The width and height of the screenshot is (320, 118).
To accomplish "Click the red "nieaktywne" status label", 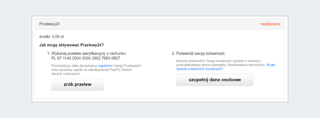I will tap(270, 24).
